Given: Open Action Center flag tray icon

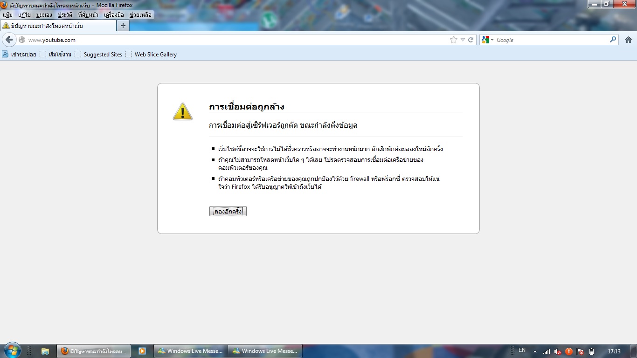Looking at the screenshot, I should 580,351.
